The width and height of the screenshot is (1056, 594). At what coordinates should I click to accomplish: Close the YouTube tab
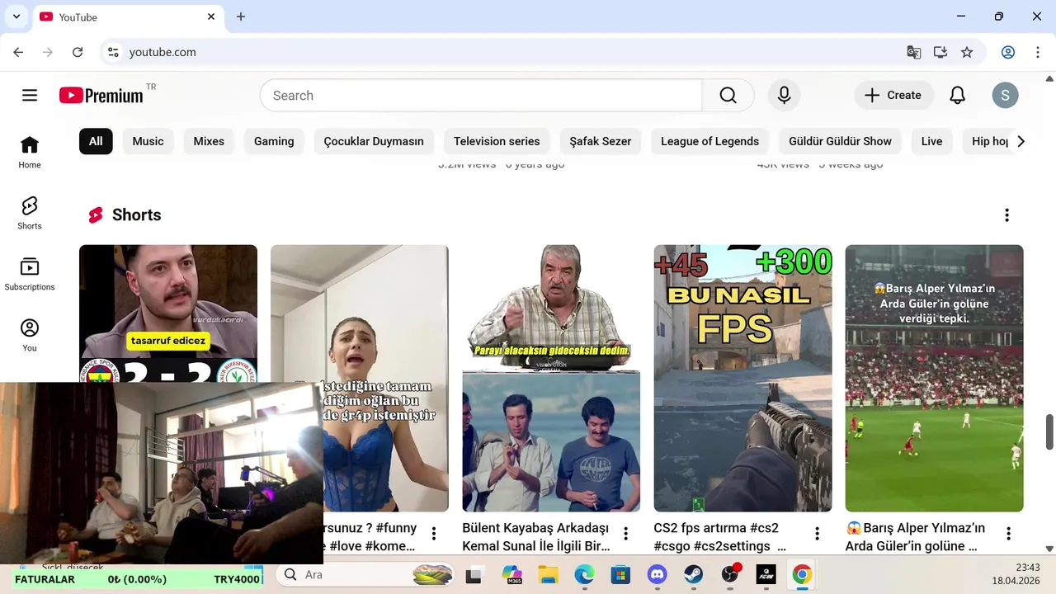click(211, 16)
